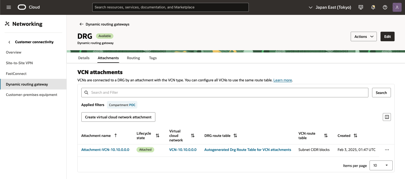Image resolution: width=405 pixels, height=179 pixels.
Task: Open row actions menu for Attachment-VCN-10.10.0.0.0
Action: point(387,150)
